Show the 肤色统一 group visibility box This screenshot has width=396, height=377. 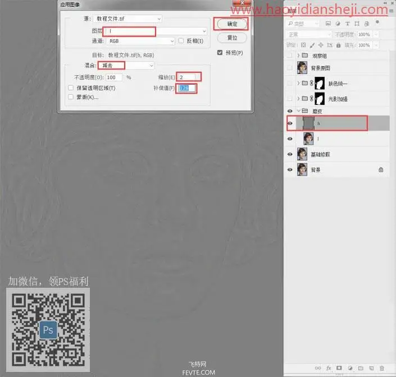[290, 83]
